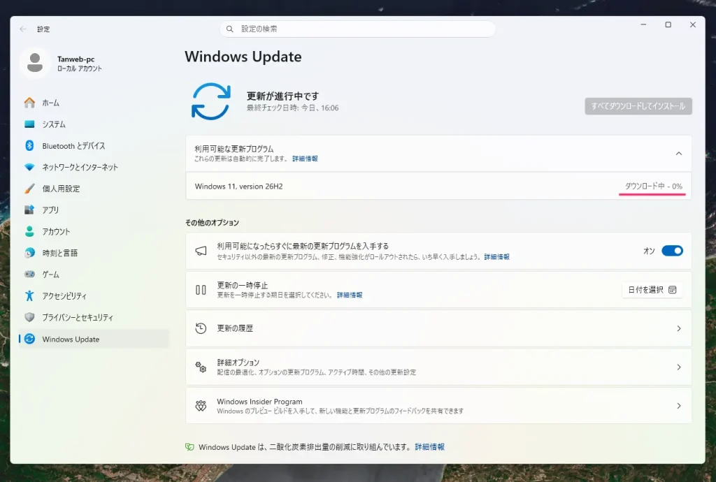Click the Windows Insider Program title
The width and height of the screenshot is (716, 482).
259,401
